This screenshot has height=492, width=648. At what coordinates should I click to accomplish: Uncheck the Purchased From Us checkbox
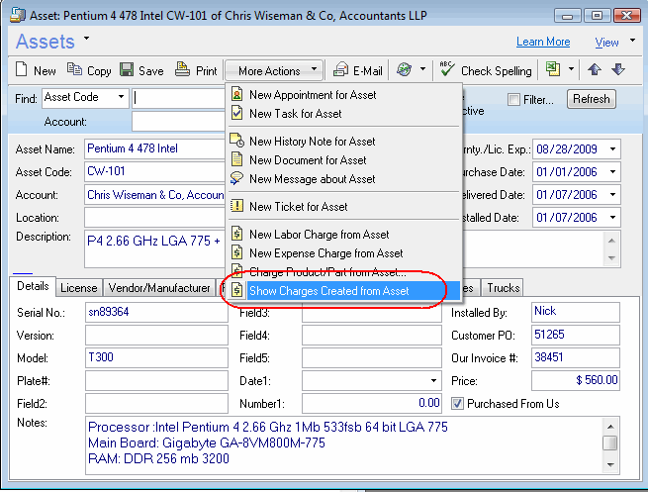pyautogui.click(x=457, y=403)
